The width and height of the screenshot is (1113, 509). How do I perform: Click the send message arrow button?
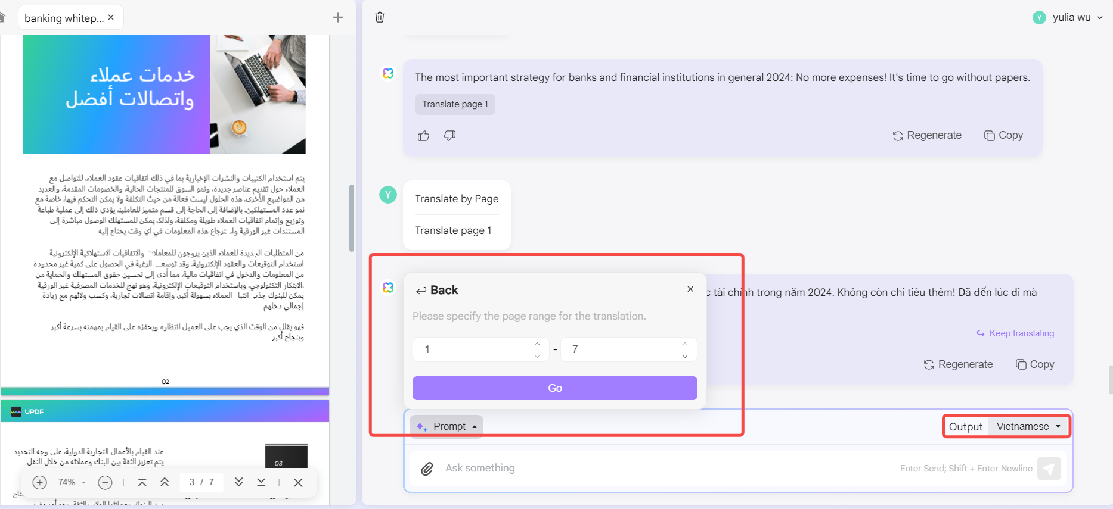(1049, 469)
